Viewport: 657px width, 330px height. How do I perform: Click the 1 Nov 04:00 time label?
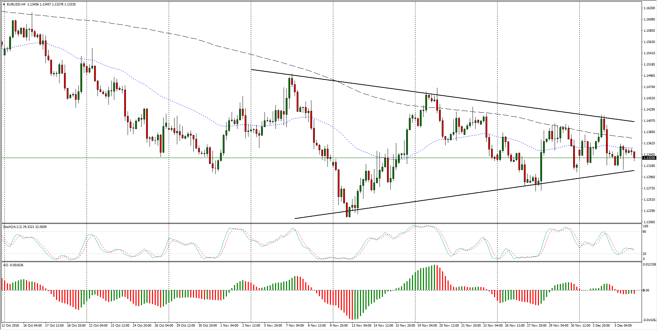tap(229, 326)
